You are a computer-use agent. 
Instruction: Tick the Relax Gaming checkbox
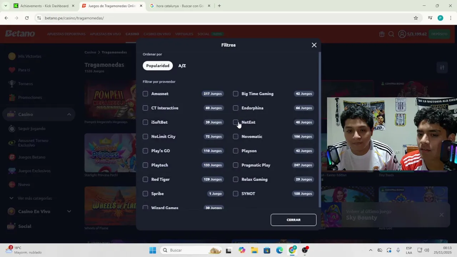point(236,179)
